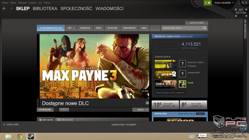Expand the Konto account dropdown
The image size is (249, 140).
click(224, 3)
